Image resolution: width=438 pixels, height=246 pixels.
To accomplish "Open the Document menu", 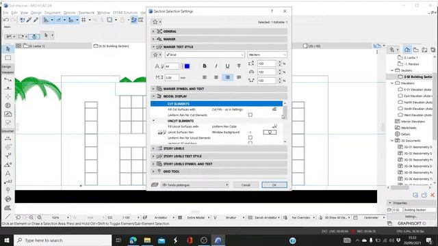I will pos(52,13).
